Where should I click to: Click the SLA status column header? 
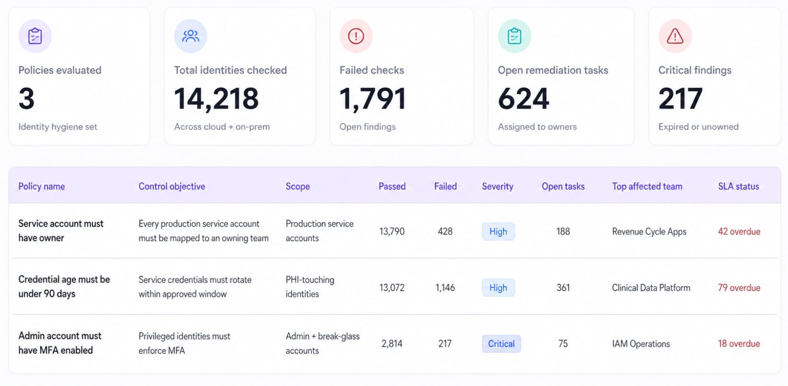738,186
